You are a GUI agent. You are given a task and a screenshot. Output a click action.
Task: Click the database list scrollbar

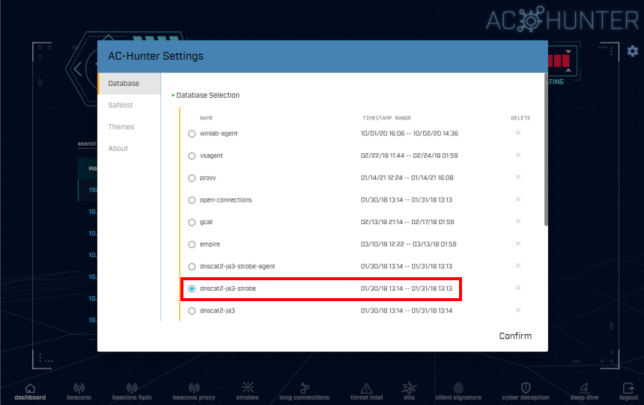546,149
